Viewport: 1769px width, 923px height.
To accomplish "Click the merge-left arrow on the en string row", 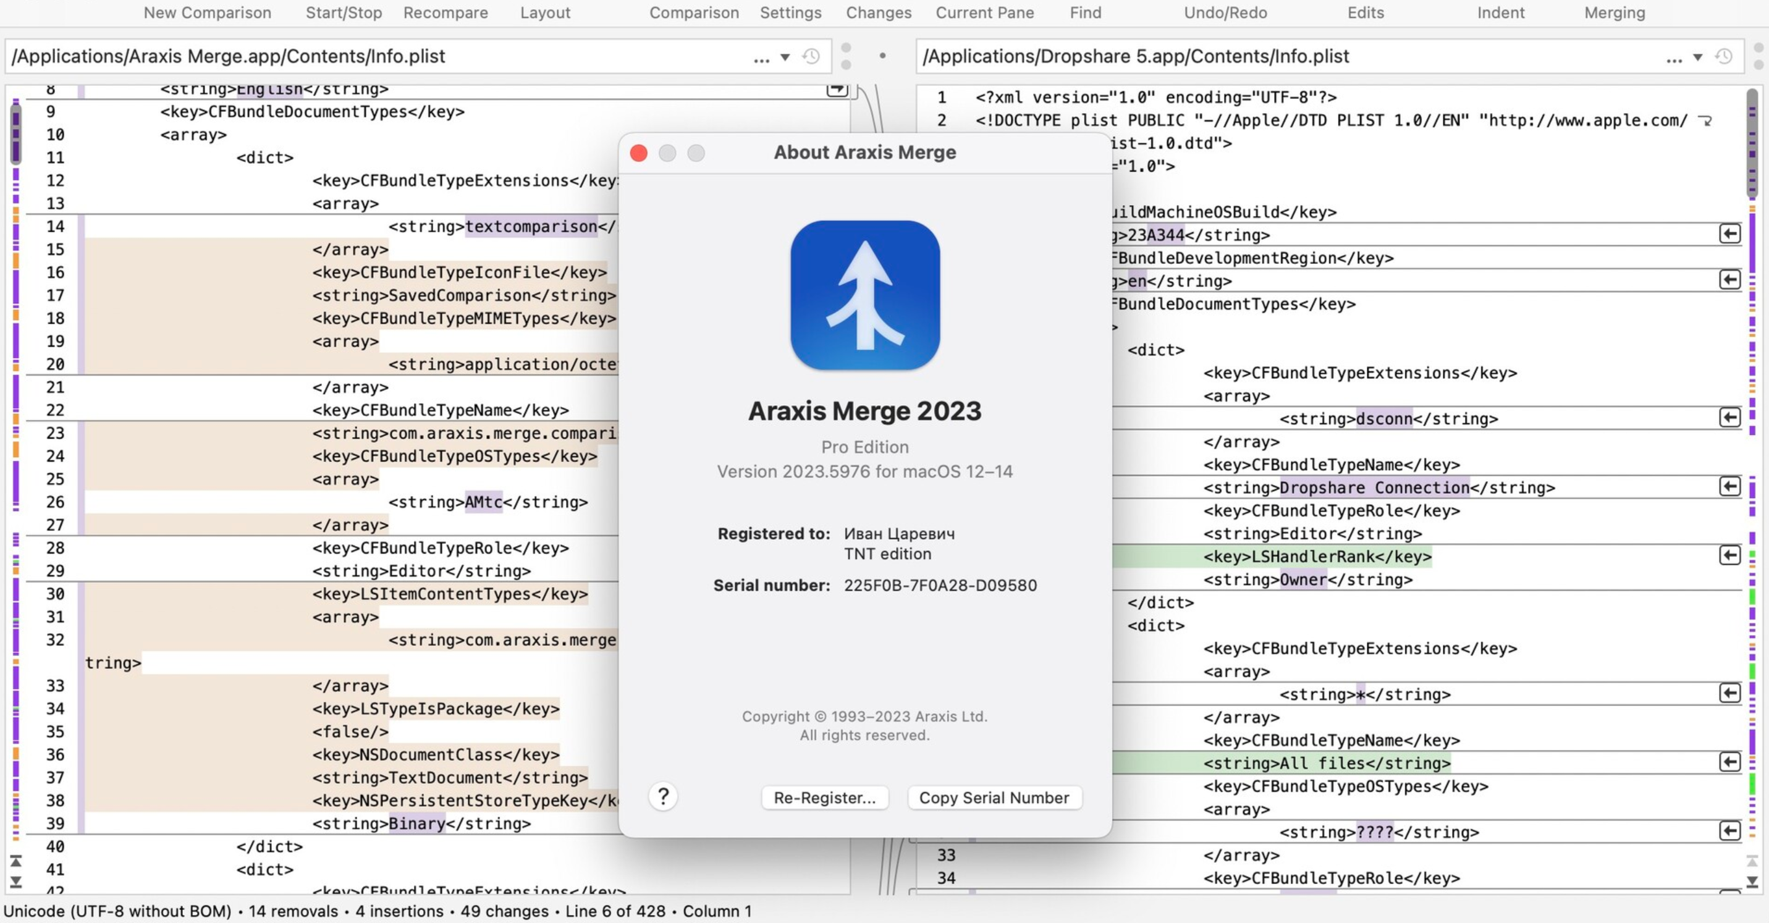I will tap(1730, 280).
